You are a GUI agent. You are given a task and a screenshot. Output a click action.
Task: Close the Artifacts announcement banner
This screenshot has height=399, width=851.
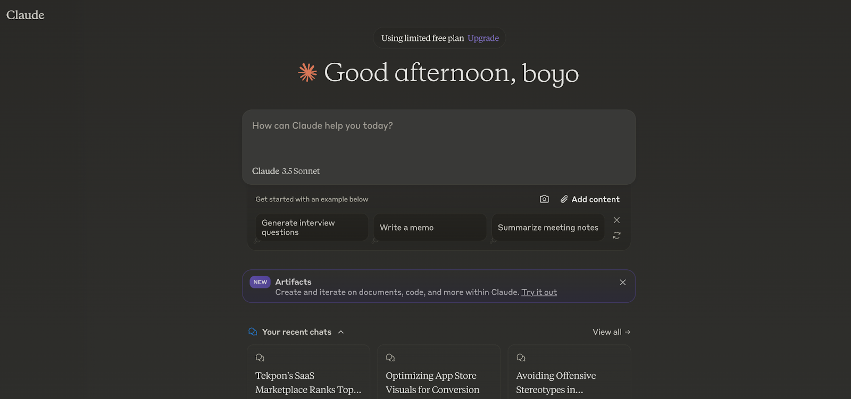pyautogui.click(x=622, y=283)
